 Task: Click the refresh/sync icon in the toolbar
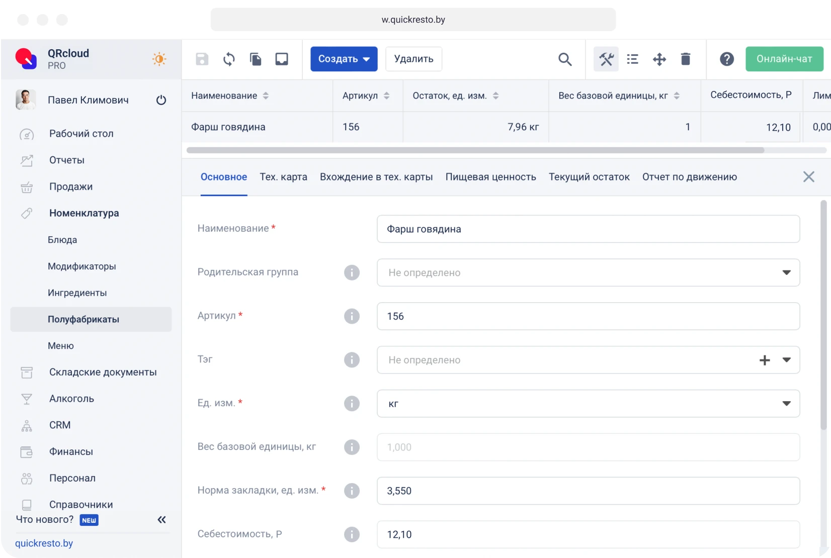click(229, 59)
